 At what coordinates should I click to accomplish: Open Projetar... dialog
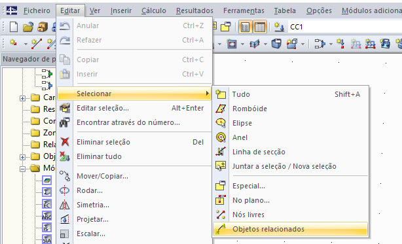(134, 219)
